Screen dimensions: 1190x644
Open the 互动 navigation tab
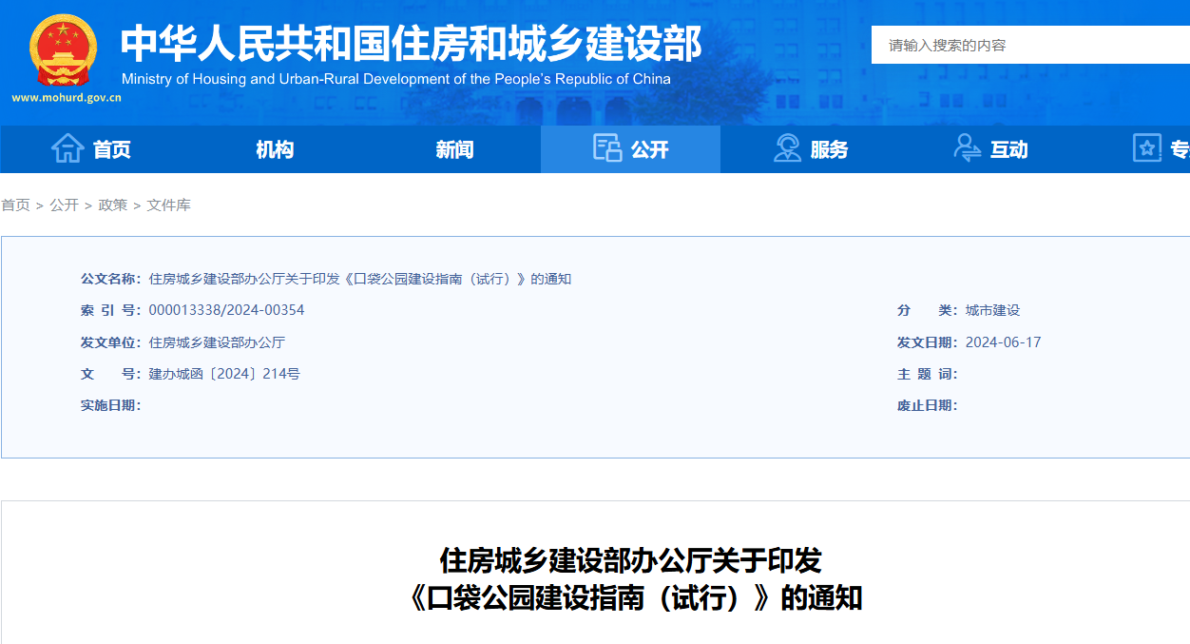990,149
